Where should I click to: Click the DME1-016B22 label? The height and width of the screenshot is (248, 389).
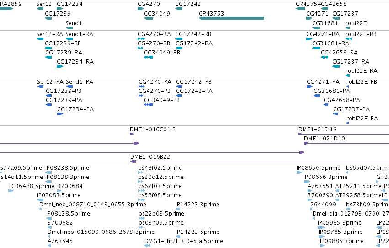150,157
